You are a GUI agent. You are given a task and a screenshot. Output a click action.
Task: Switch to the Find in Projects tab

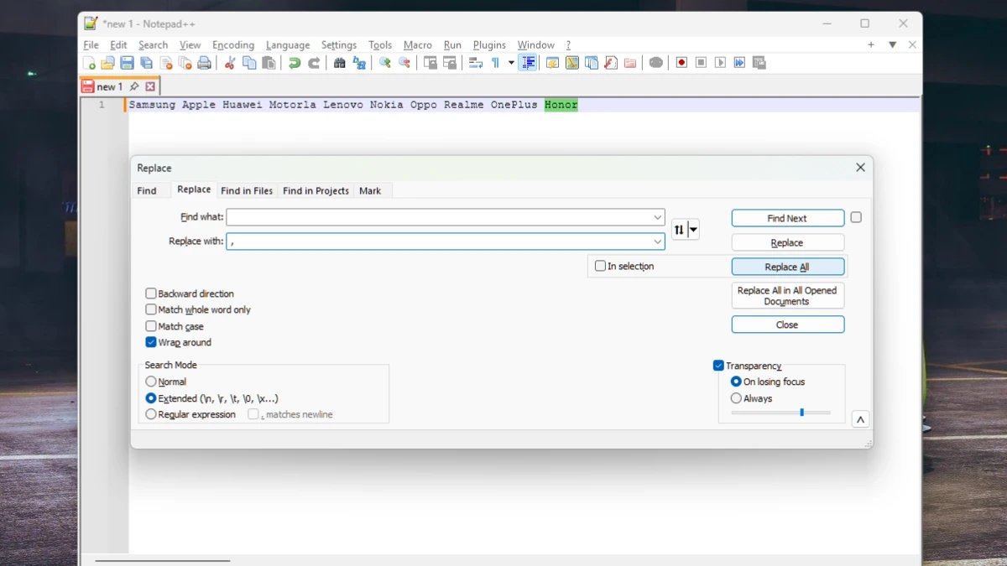click(x=316, y=191)
